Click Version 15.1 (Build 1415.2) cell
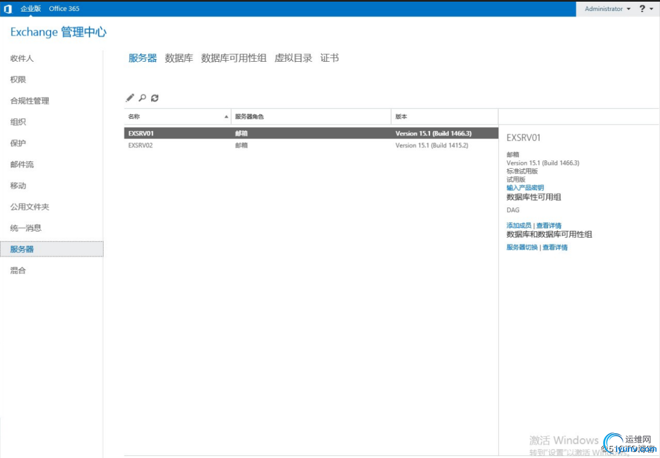 [x=432, y=146]
